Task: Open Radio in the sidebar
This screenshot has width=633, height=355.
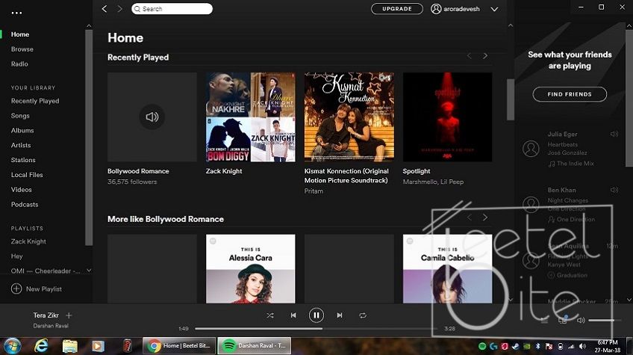Action: (19, 64)
